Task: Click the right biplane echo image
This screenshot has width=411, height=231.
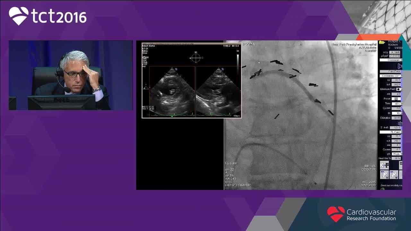Action: pyautogui.click(x=218, y=91)
